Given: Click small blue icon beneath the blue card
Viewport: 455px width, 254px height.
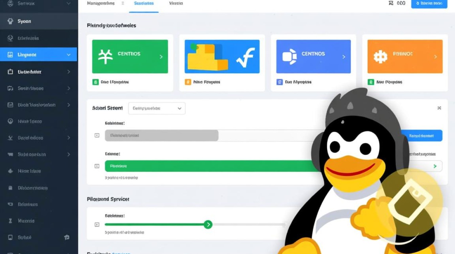Looking at the screenshot, I should pos(279,82).
